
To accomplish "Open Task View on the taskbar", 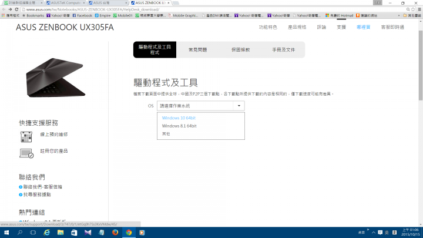I will point(33,232).
